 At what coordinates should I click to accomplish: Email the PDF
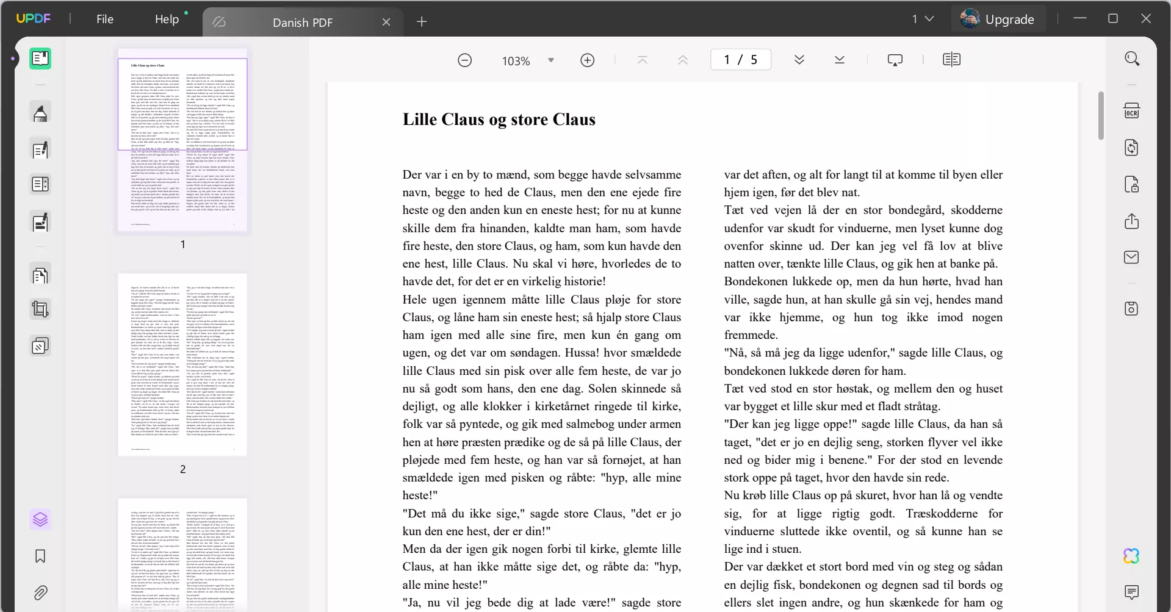click(1132, 257)
